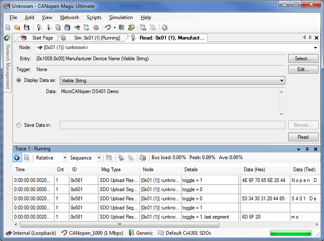Open the Node dropdown list
Viewport: 324px width, 241px height.
point(315,47)
